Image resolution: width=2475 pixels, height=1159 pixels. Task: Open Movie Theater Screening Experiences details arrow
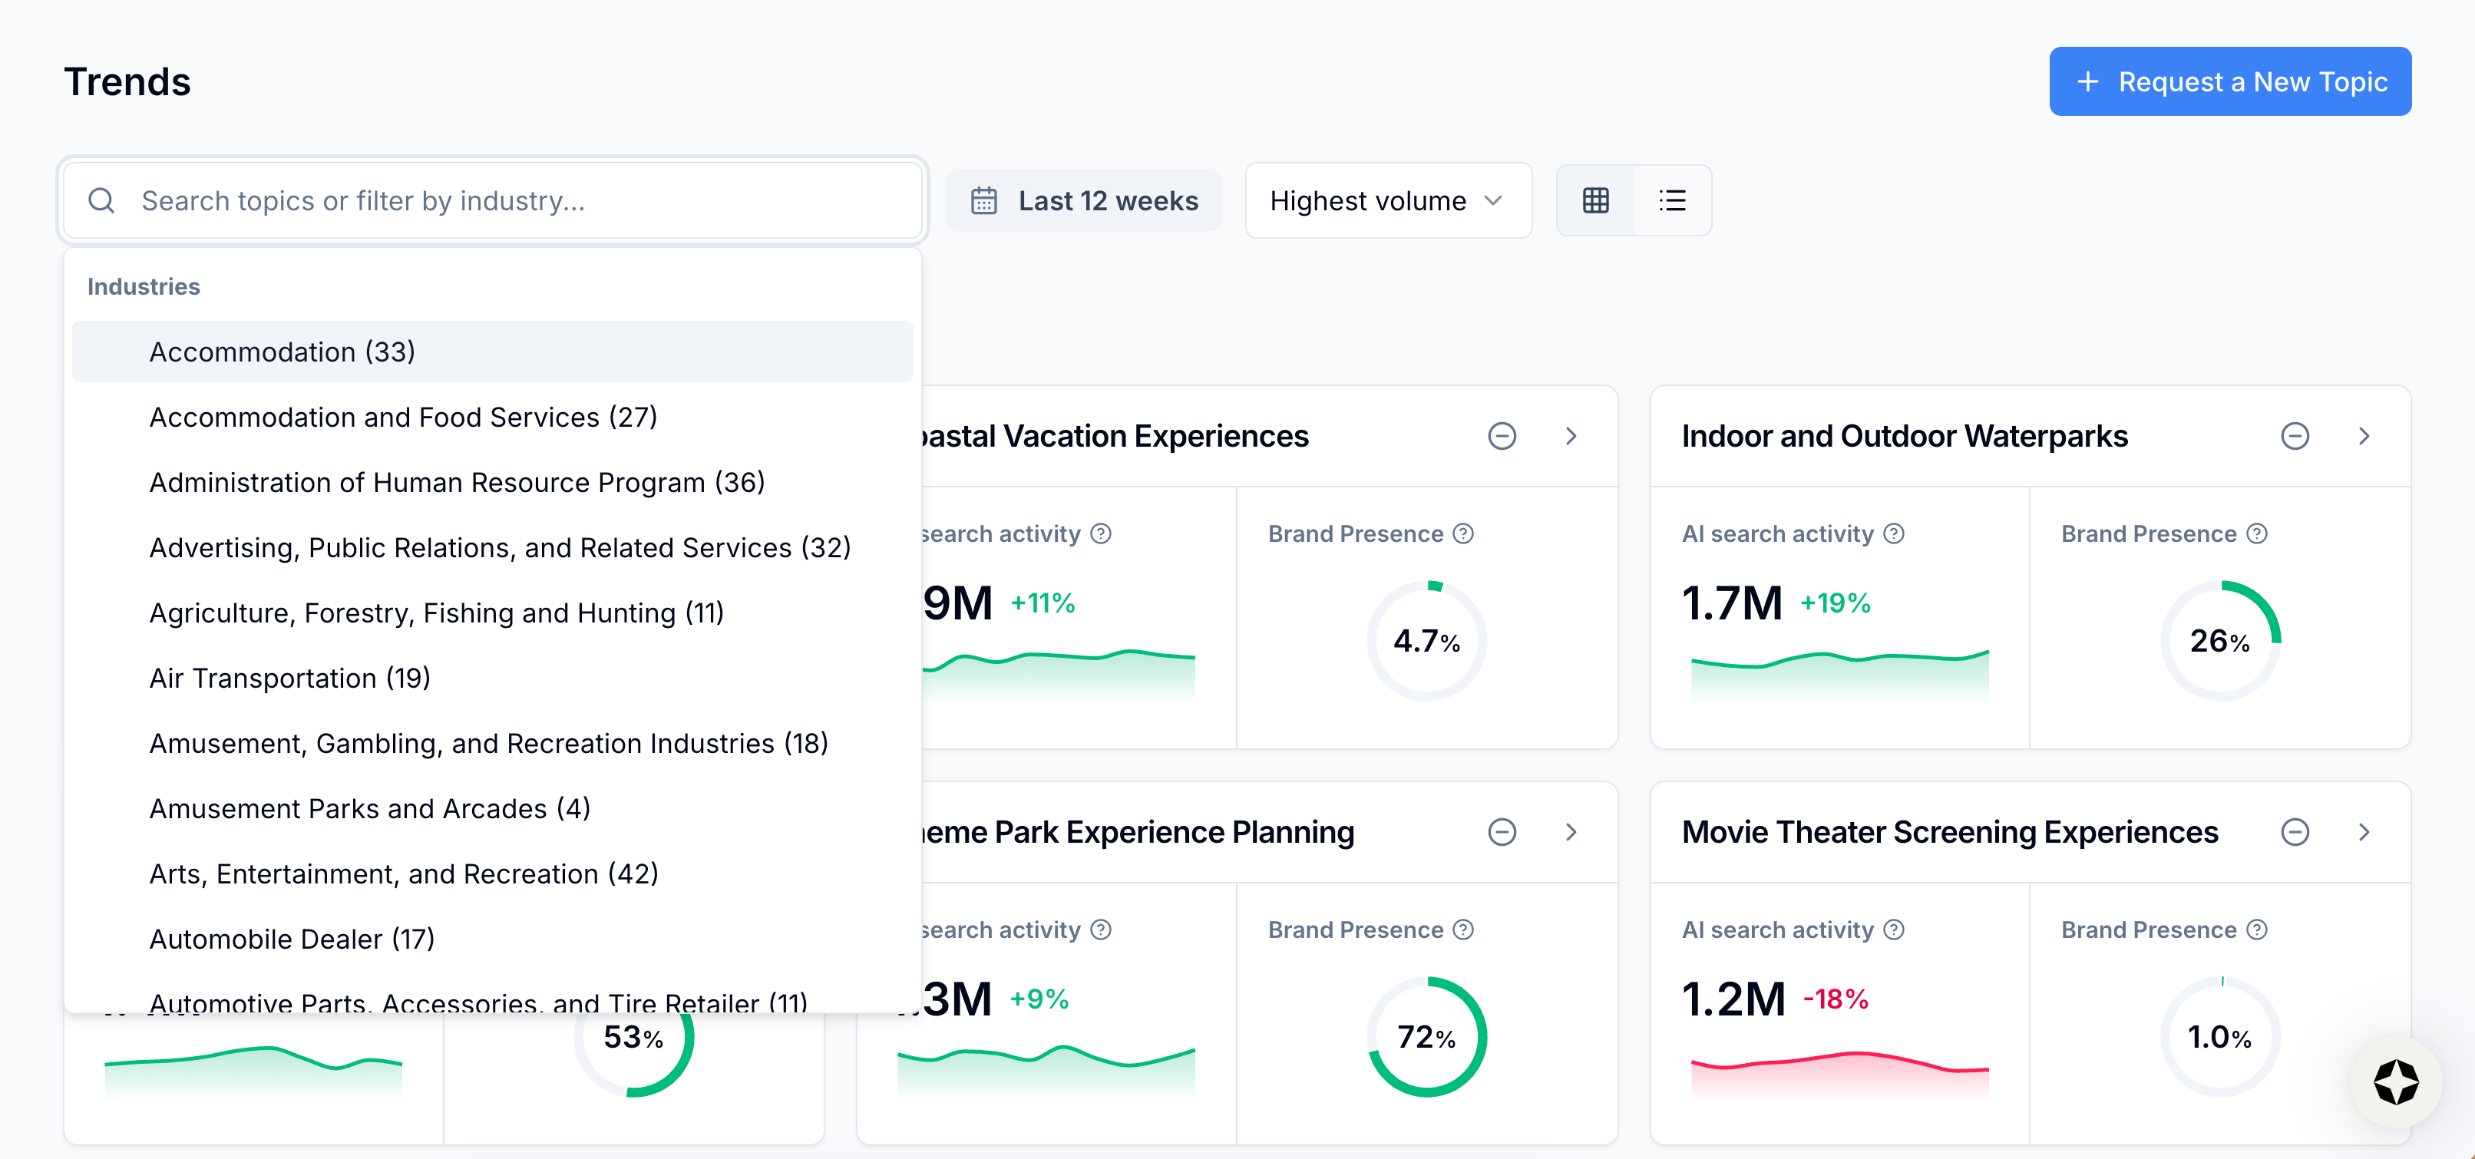pyautogui.click(x=2364, y=831)
